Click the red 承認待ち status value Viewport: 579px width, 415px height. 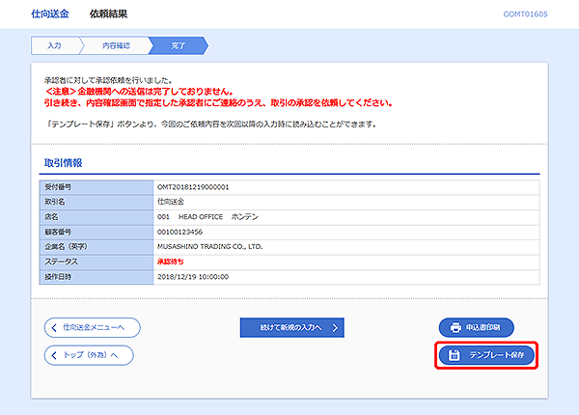point(170,262)
